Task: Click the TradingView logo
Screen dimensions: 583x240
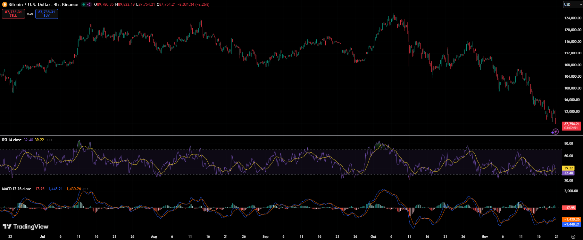Action: click(26, 227)
